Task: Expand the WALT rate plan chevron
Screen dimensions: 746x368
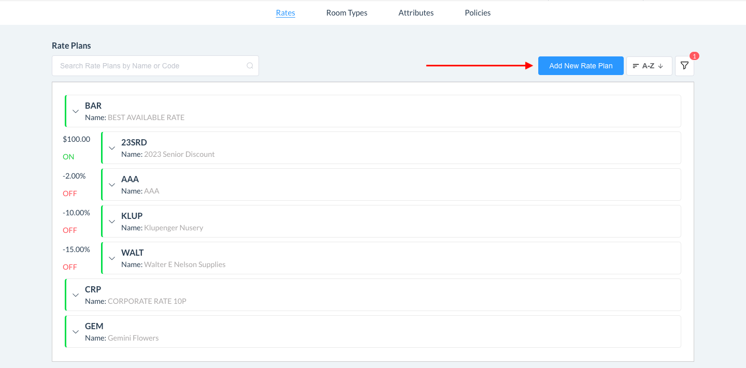Action: tap(112, 258)
